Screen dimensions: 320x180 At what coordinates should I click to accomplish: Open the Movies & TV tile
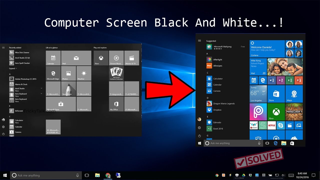pos(131,58)
